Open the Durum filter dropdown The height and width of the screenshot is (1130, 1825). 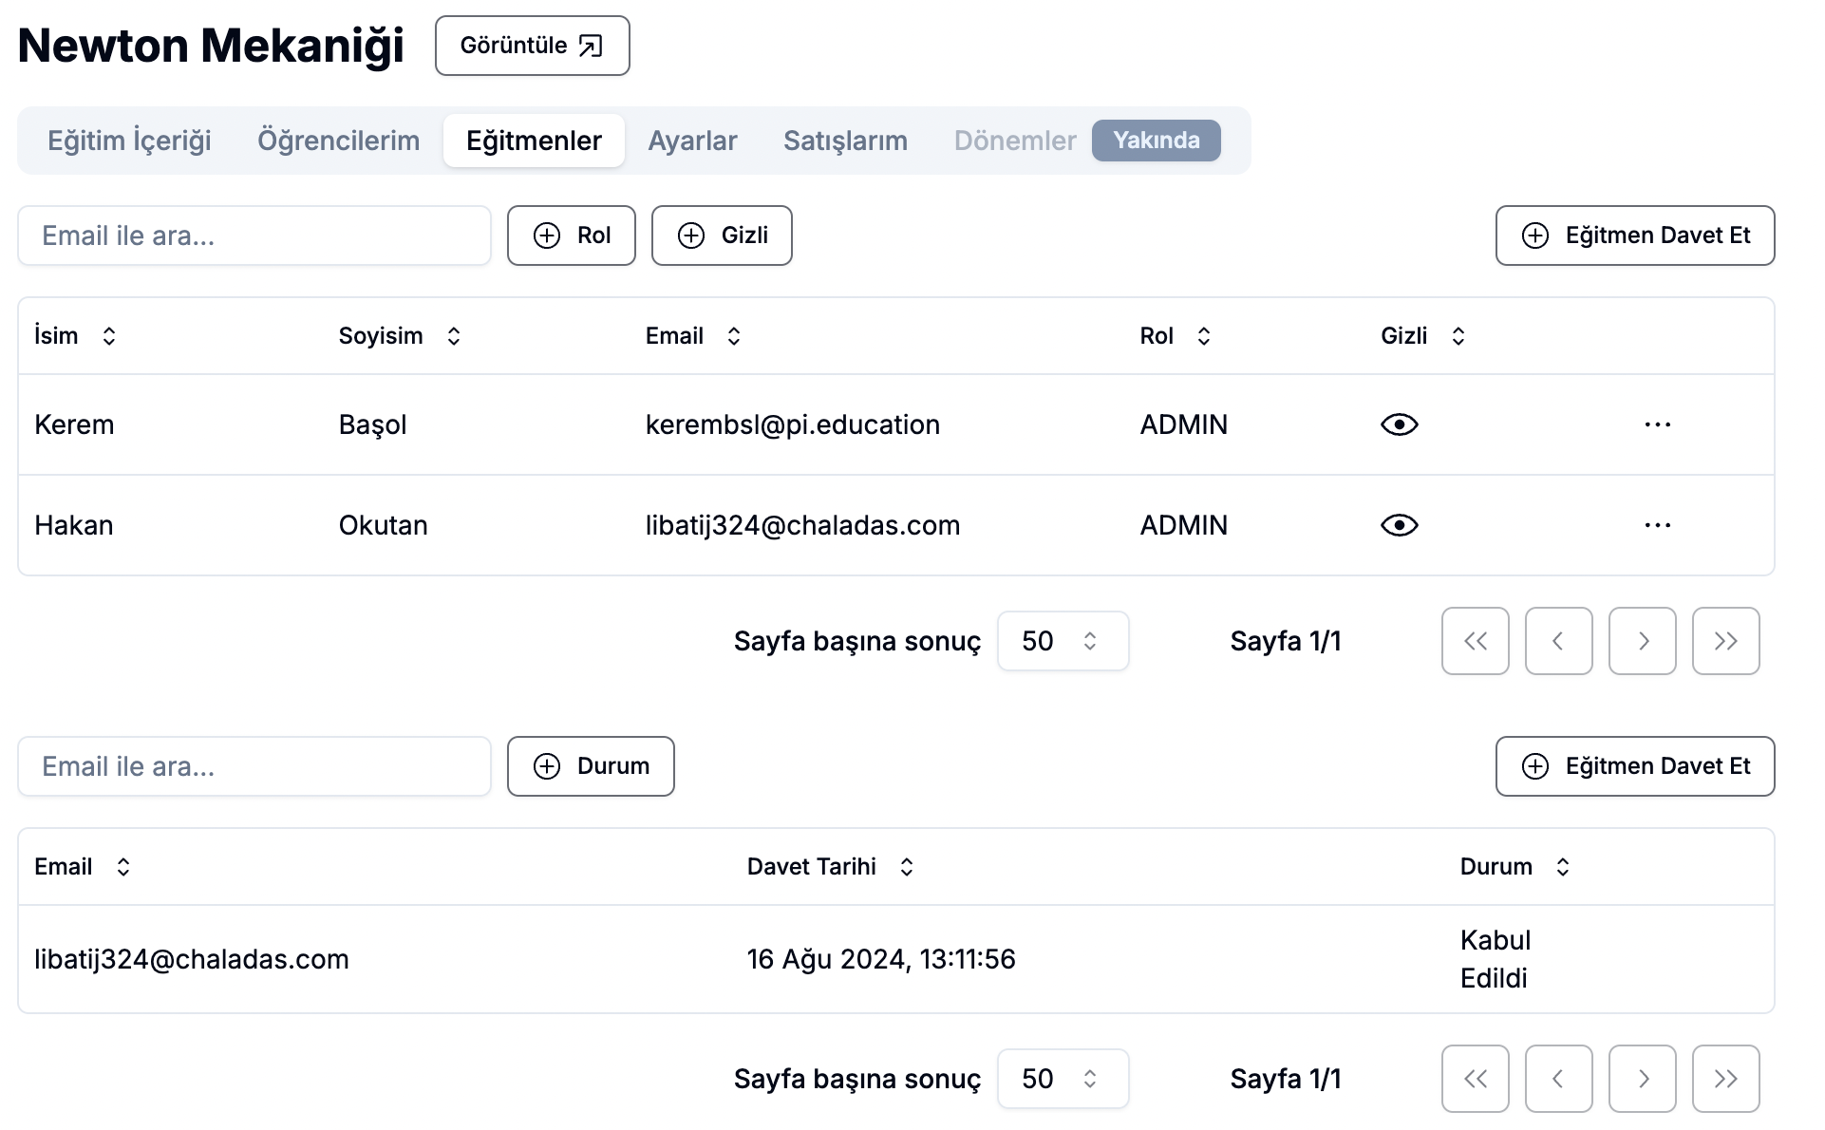tap(591, 766)
